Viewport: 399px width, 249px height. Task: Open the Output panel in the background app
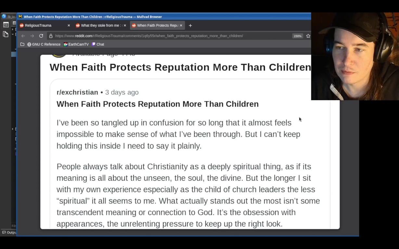point(9,232)
